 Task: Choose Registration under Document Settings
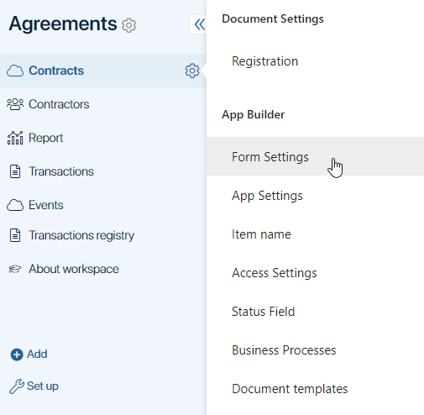pos(315,61)
